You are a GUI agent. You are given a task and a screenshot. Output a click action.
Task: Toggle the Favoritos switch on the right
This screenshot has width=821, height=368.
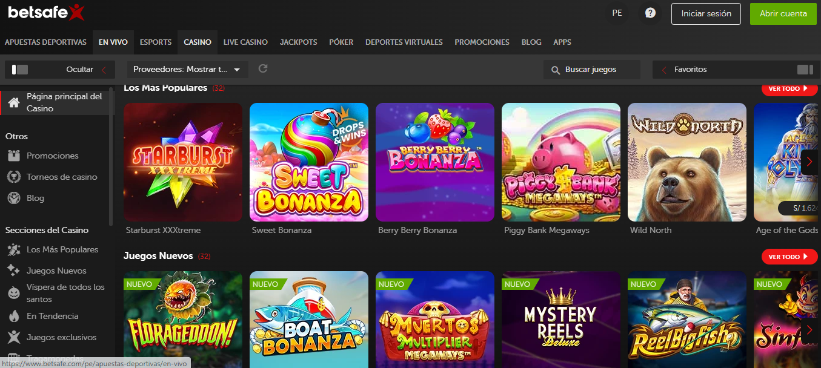click(806, 69)
